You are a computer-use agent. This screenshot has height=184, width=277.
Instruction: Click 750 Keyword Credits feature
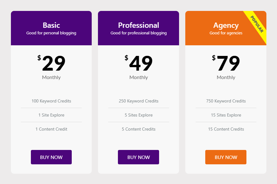pos(226,101)
